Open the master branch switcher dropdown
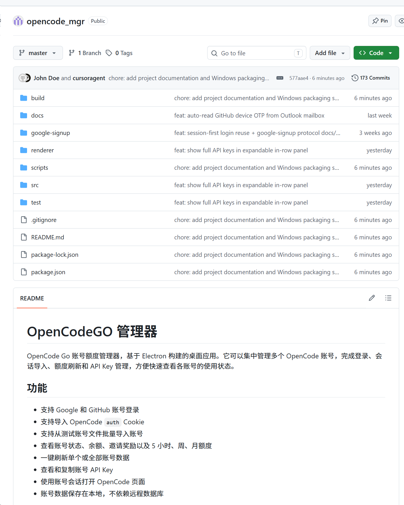The width and height of the screenshot is (404, 505). pyautogui.click(x=38, y=53)
